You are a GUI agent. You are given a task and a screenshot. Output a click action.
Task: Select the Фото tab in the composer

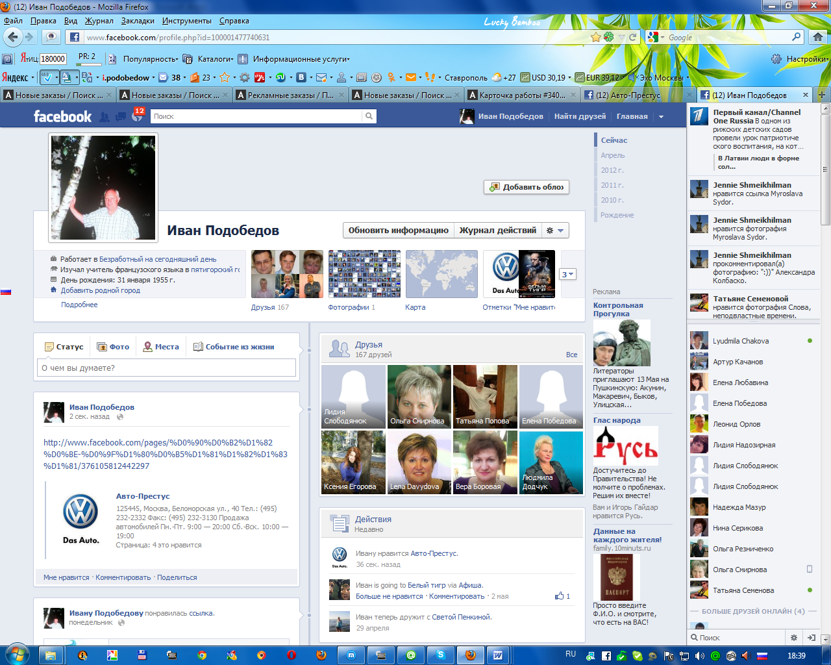click(113, 347)
